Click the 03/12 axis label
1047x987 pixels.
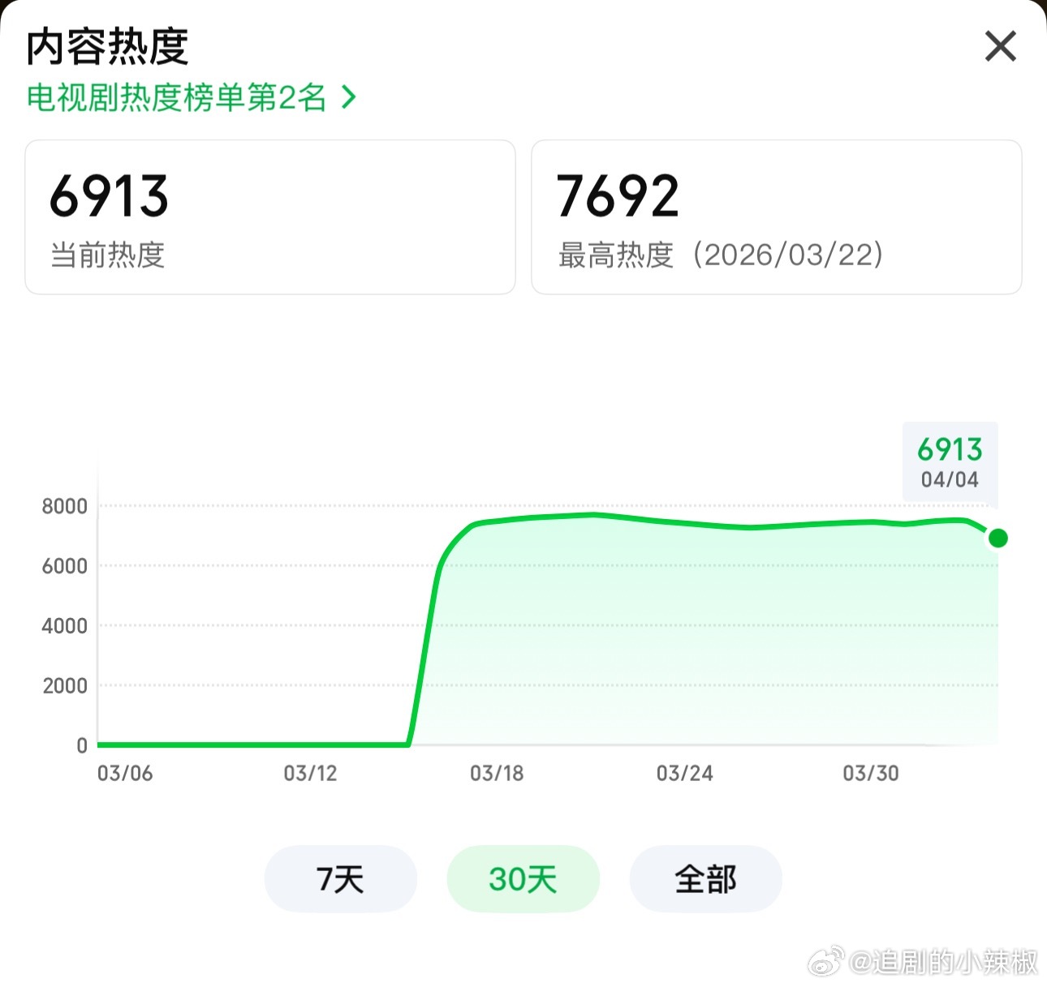pyautogui.click(x=310, y=774)
